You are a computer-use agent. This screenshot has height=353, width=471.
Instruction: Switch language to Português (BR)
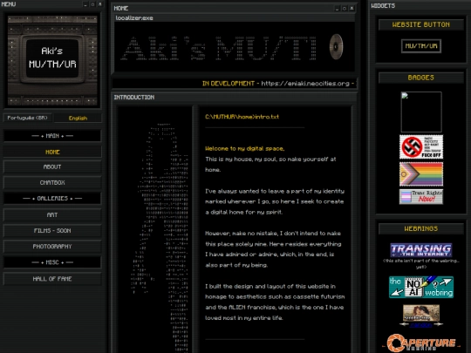(x=28, y=118)
